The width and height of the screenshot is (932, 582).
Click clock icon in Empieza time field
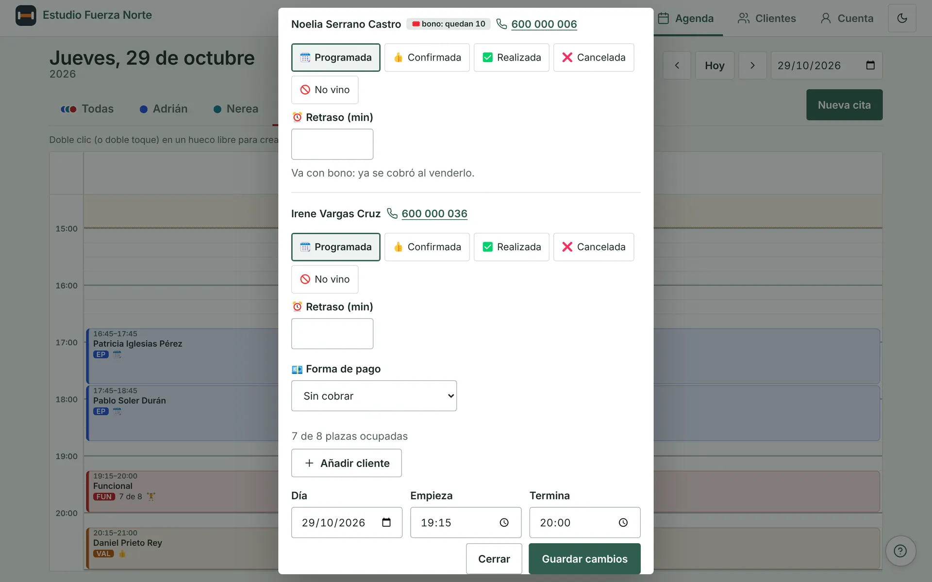pos(504,522)
